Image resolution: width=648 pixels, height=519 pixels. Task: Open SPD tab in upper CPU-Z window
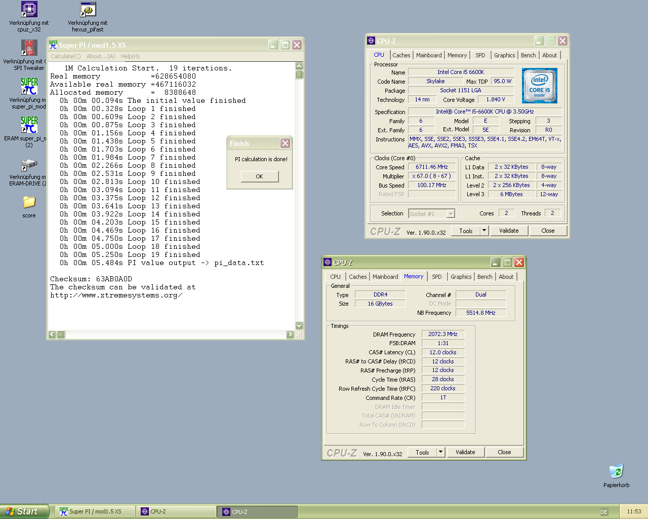[x=480, y=55]
